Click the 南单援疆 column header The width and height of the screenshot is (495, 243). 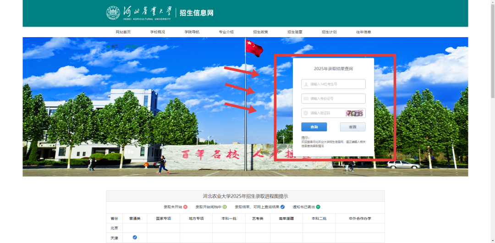(x=286, y=218)
